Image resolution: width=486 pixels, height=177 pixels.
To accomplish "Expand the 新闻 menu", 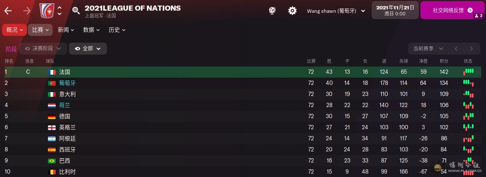I will click(x=66, y=30).
